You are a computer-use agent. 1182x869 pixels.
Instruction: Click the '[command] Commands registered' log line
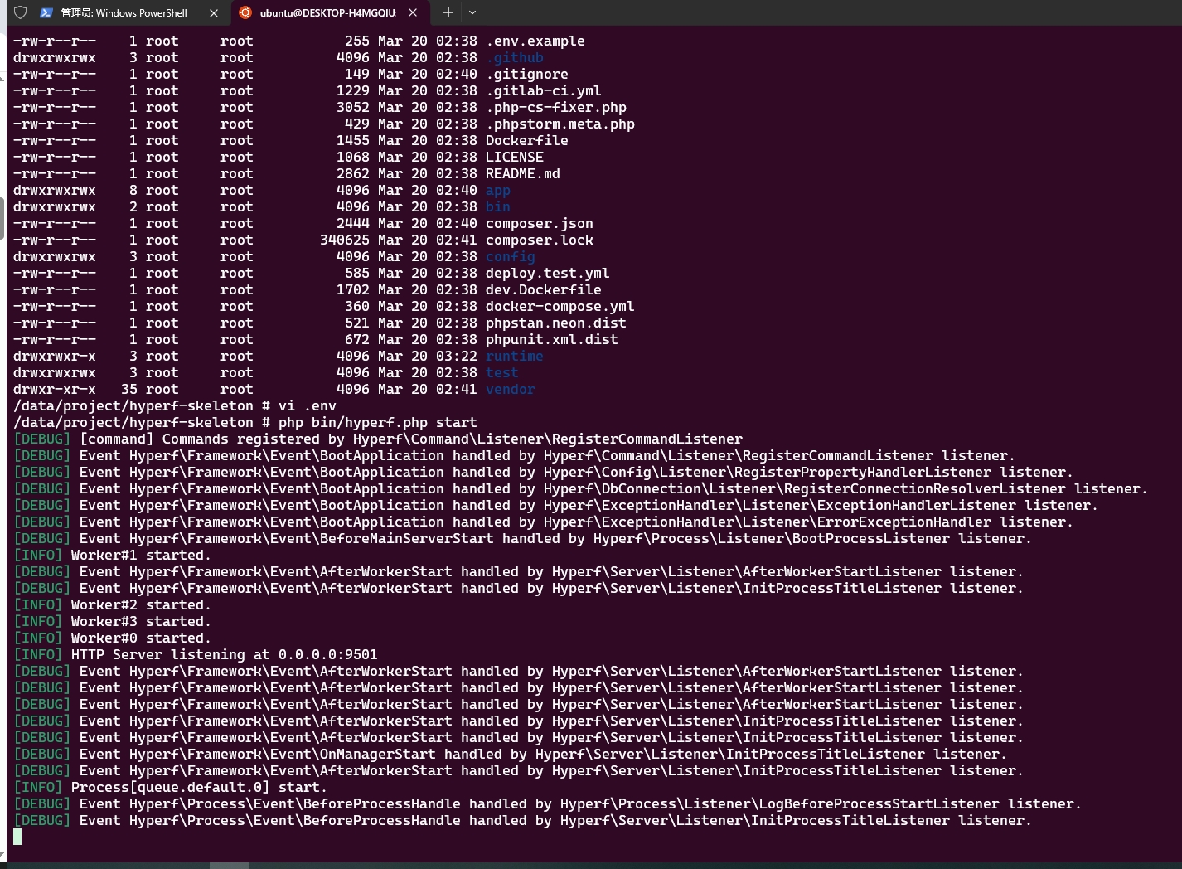coord(378,439)
